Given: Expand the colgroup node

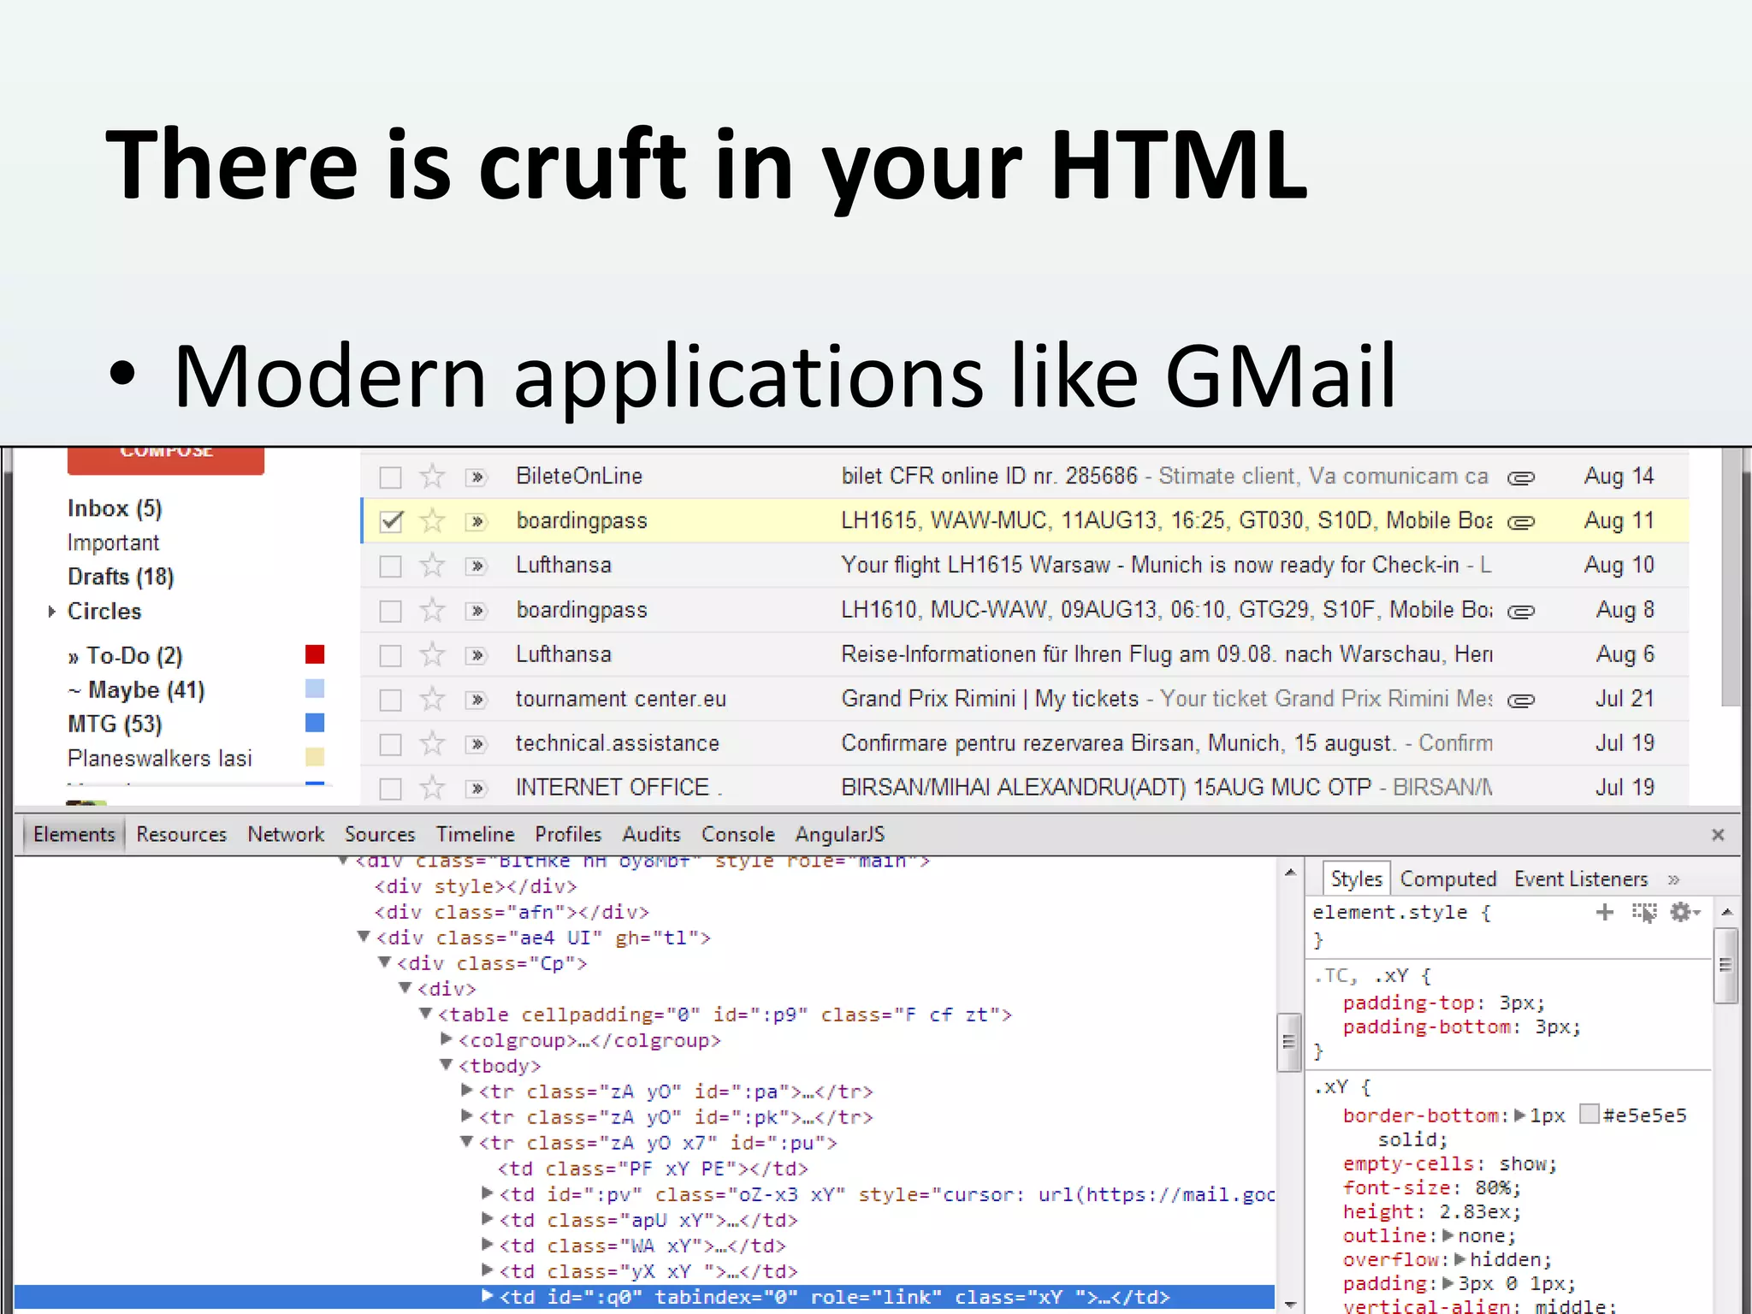Looking at the screenshot, I should [x=446, y=1039].
